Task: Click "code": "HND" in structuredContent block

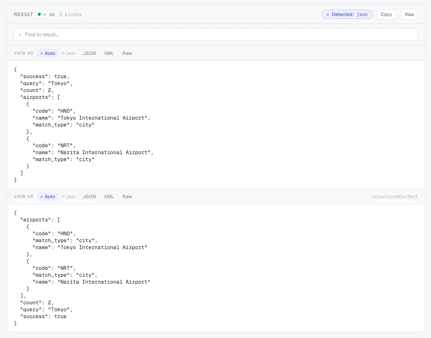Action: pyautogui.click(x=54, y=233)
